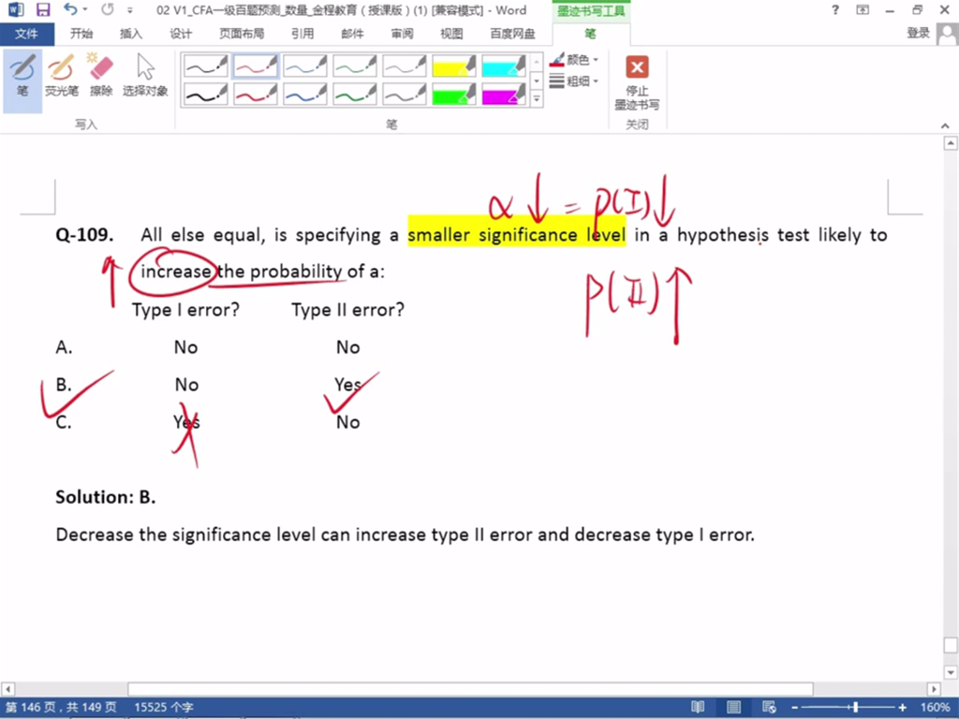
Task: Open the File (文件) menu
Action: [x=27, y=34]
